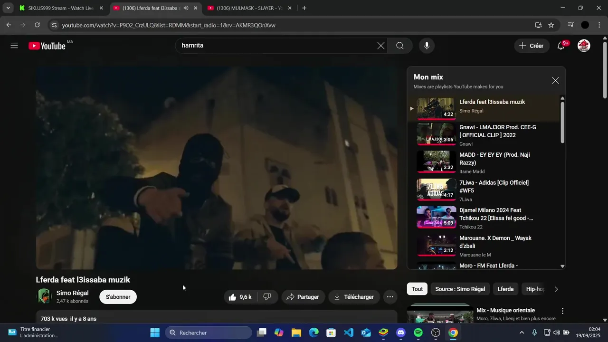Open the YouTube guide hamburger menu

[x=14, y=46]
